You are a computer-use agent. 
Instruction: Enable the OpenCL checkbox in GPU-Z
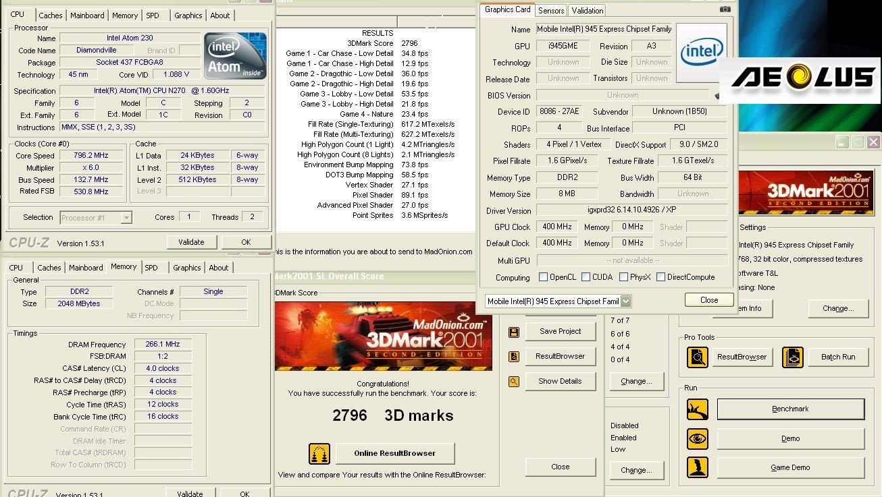(x=543, y=277)
